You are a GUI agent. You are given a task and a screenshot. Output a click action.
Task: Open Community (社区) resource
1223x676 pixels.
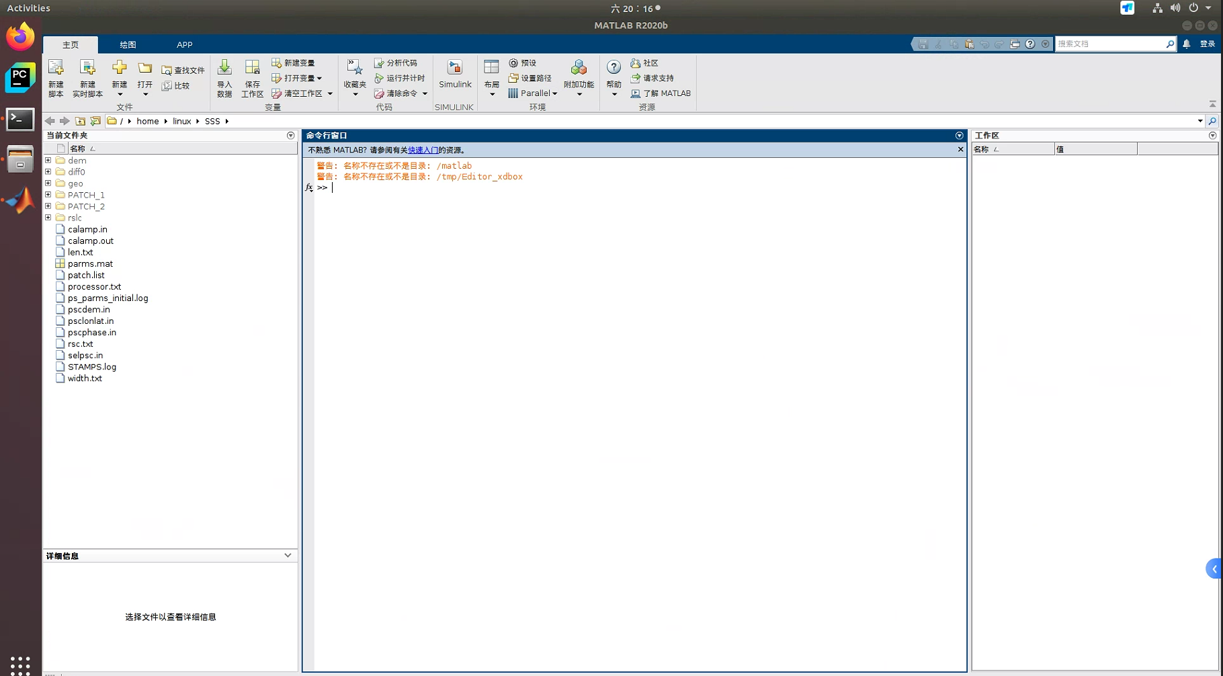coord(644,62)
